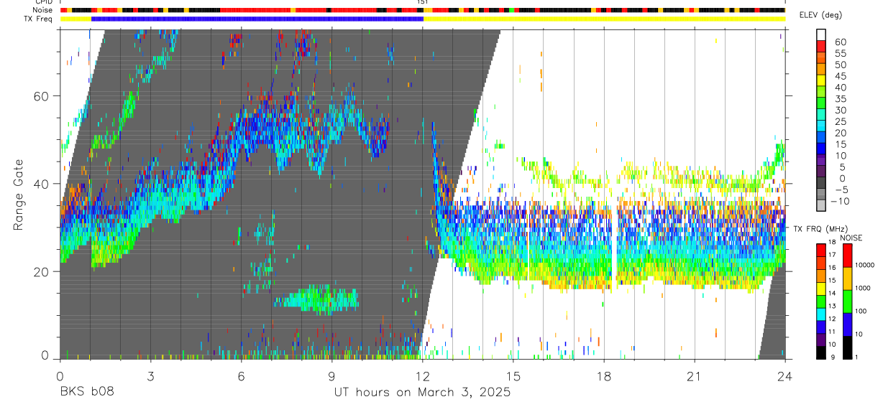Click the ELEV (deg) colorbar title
The image size is (883, 407).
tap(821, 15)
